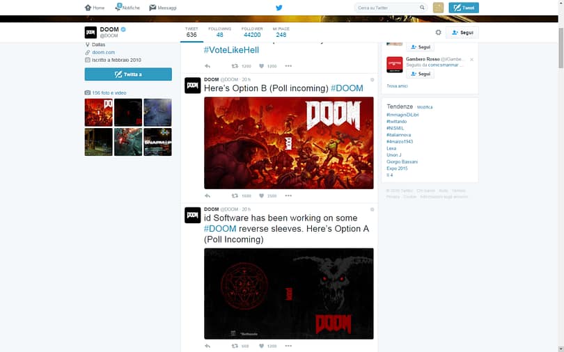Follow Gambero Rosso via Segui

coord(420,74)
